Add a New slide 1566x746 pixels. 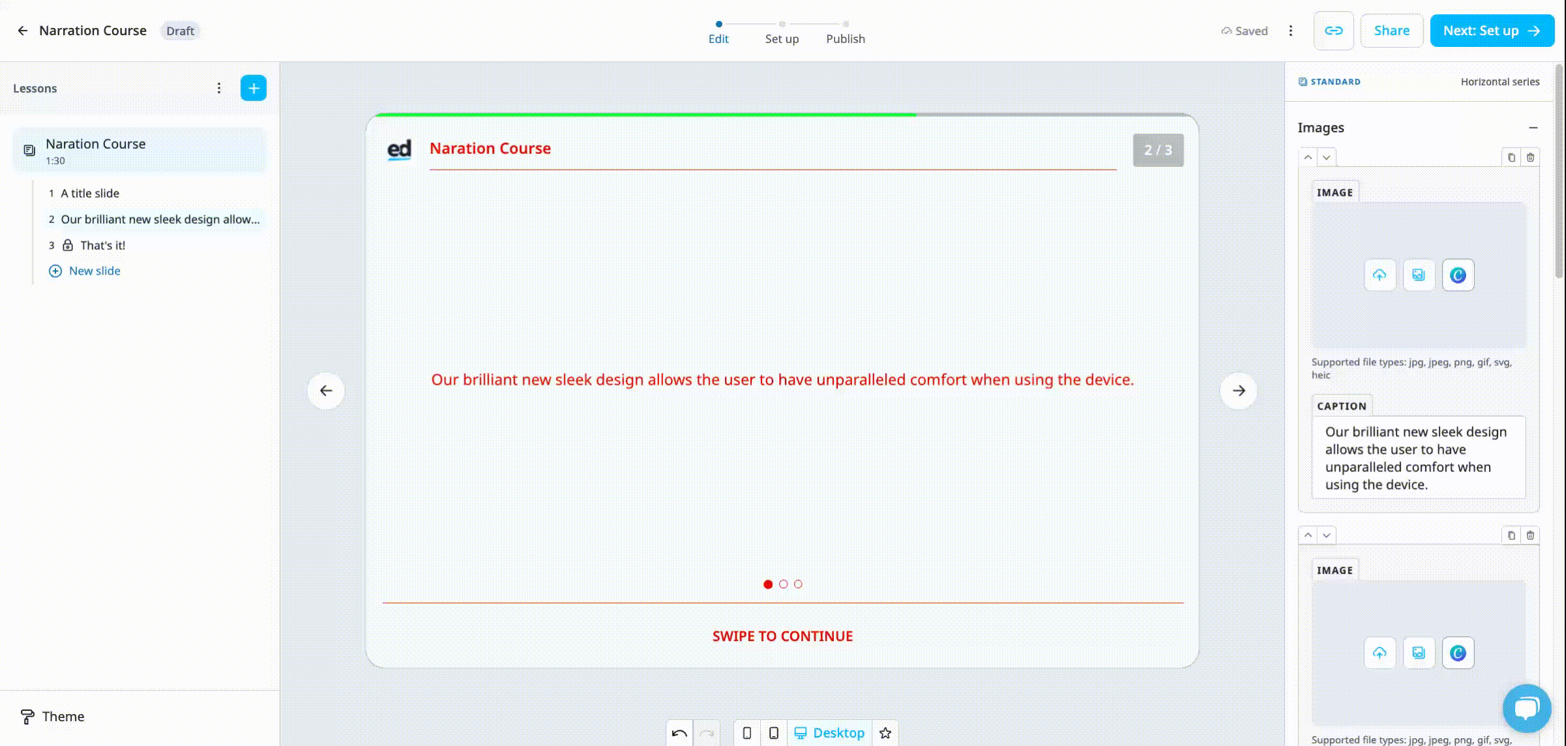85,271
